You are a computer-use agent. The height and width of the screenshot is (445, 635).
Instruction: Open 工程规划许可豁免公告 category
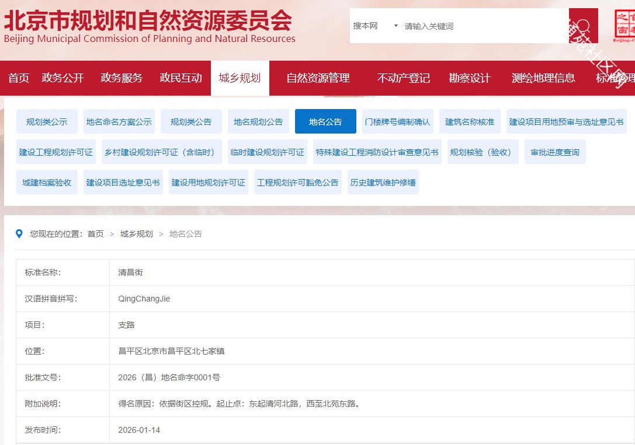coord(298,183)
